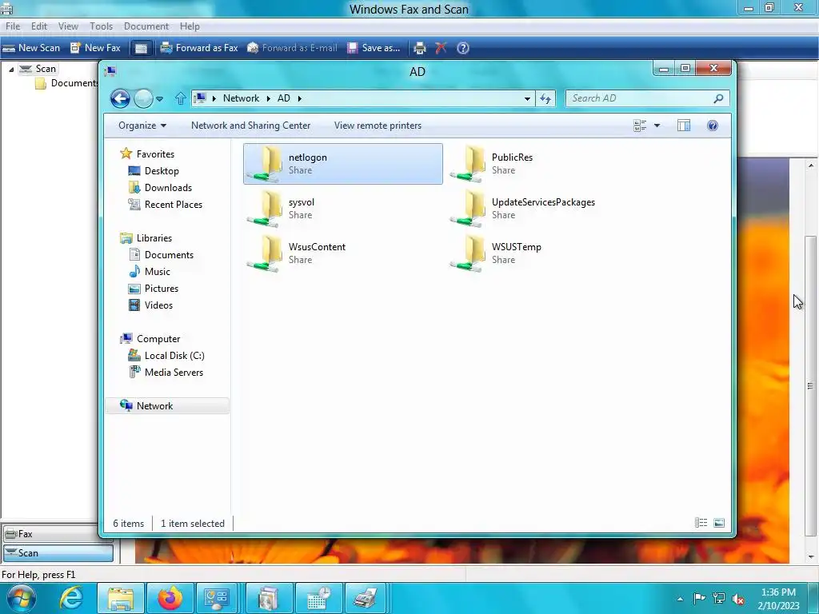
Task: Open the Organize dropdown menu
Action: (142, 126)
